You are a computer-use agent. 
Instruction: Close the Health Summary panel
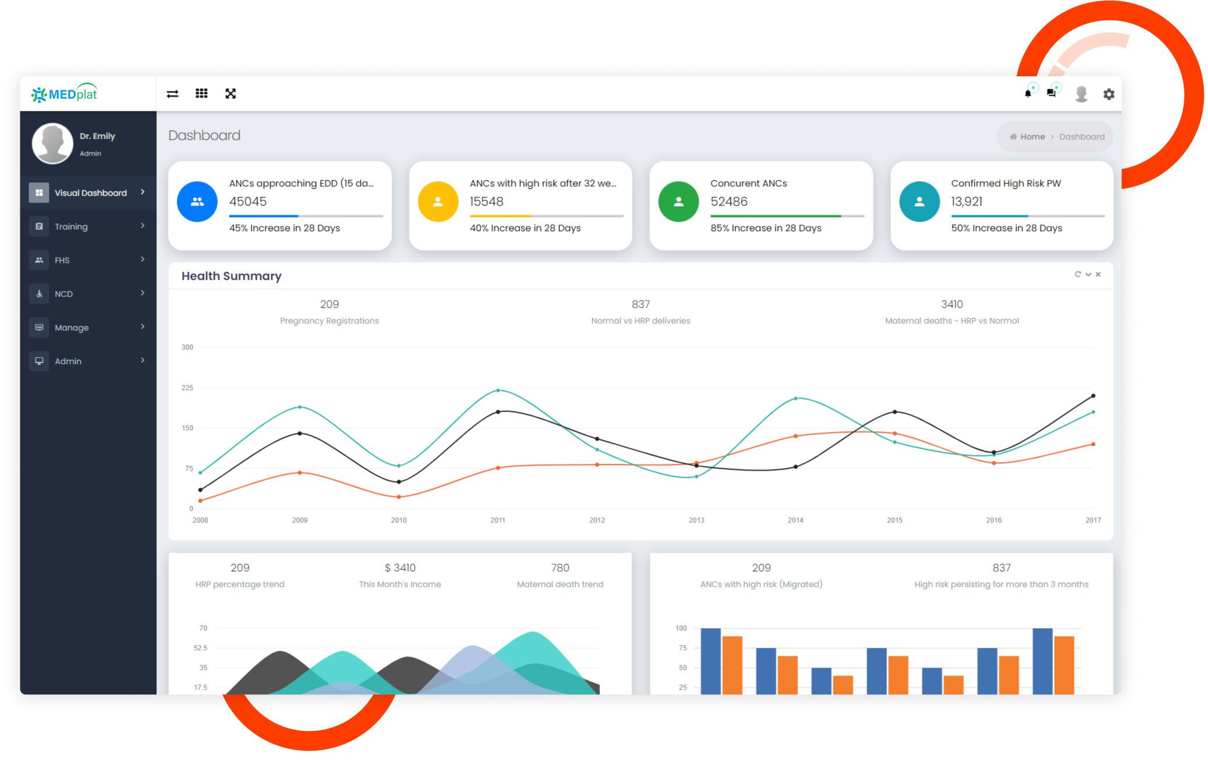pos(1098,275)
